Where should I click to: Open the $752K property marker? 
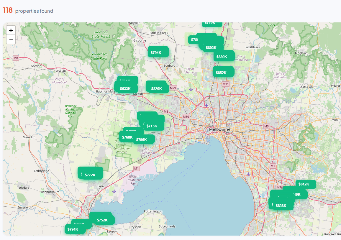click(x=104, y=220)
